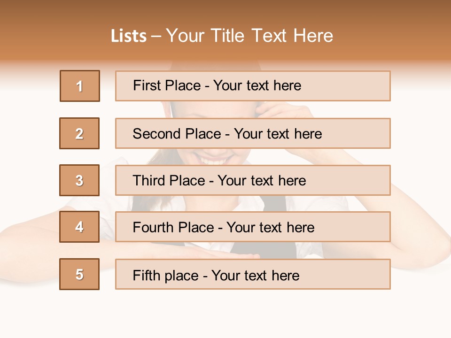Select the Third Place text bar
Screen dimensions: 451x338
point(253,180)
